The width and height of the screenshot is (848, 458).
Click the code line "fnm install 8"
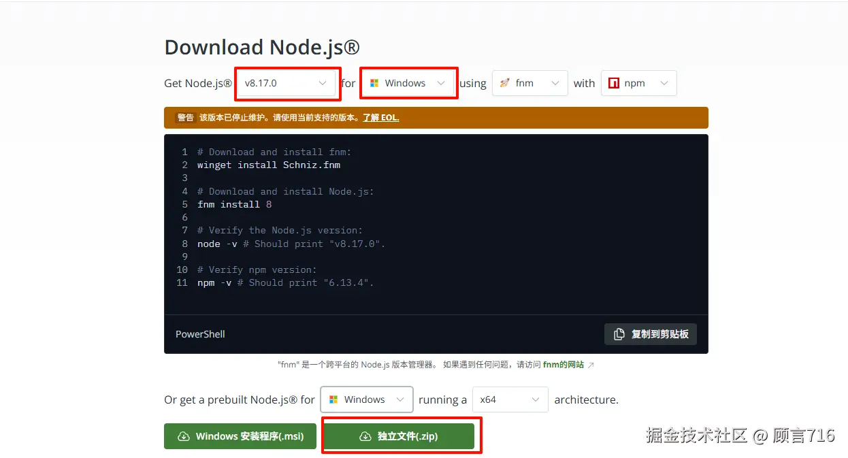tap(235, 204)
